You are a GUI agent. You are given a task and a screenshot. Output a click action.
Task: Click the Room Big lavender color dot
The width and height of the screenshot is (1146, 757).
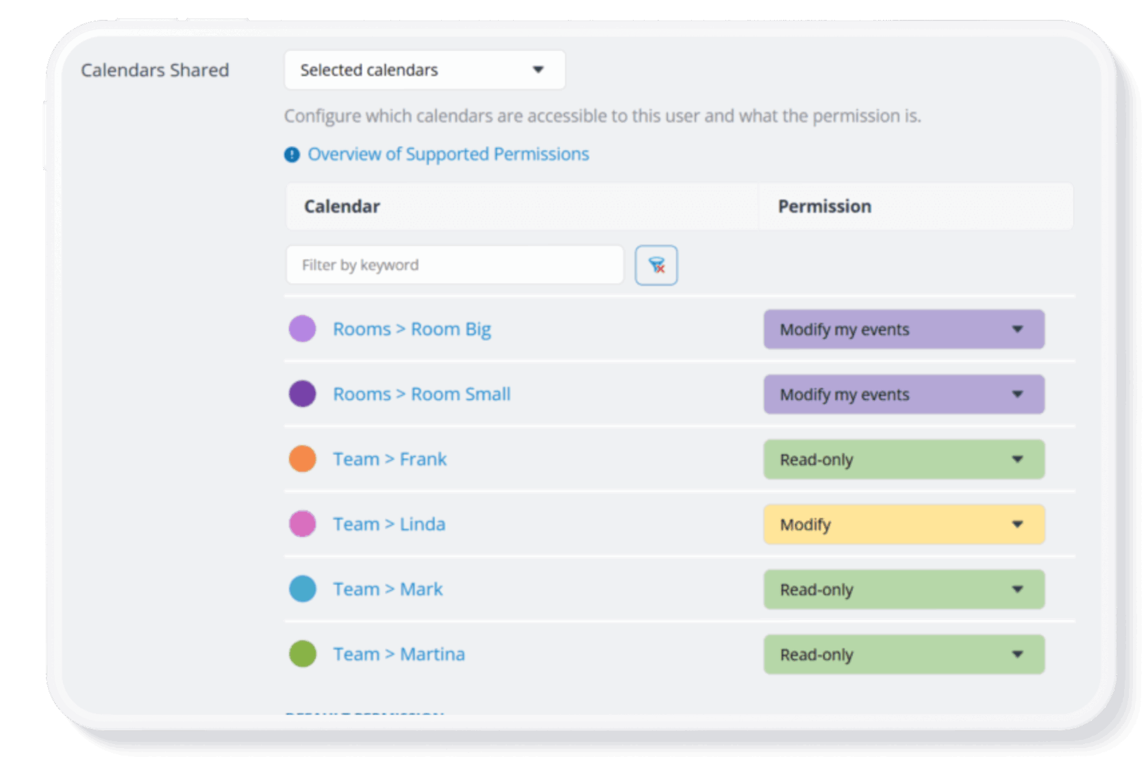click(x=302, y=329)
